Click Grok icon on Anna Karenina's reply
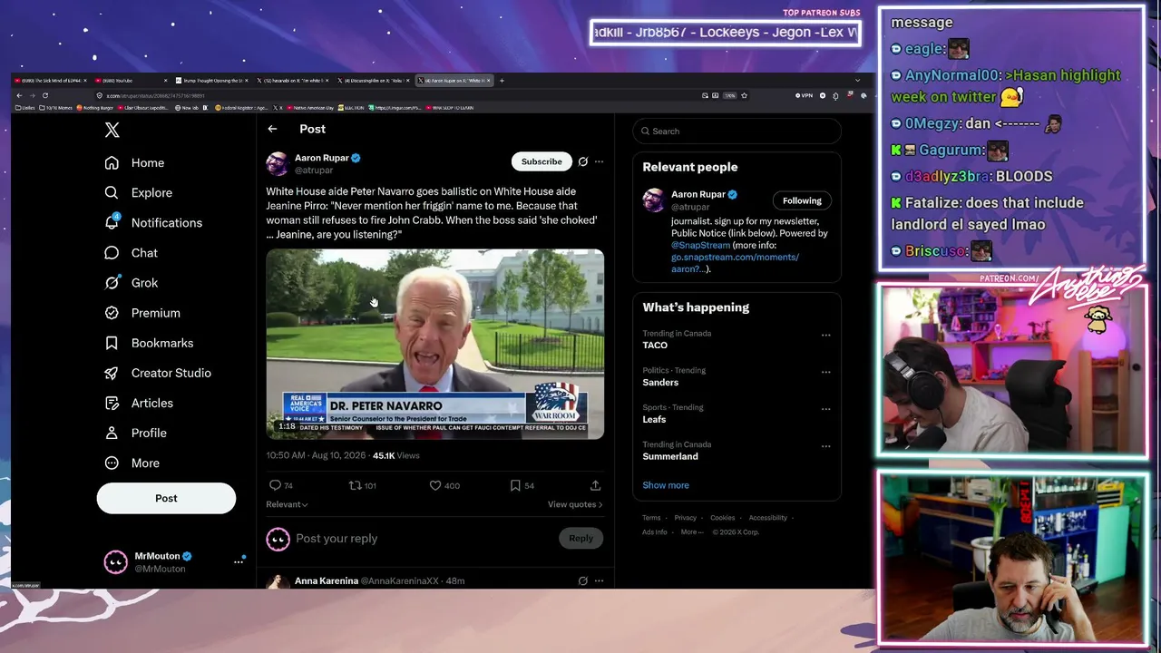Image resolution: width=1161 pixels, height=653 pixels. click(583, 580)
